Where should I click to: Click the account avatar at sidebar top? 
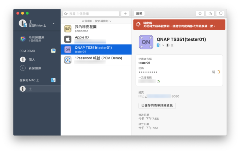pos(23,23)
